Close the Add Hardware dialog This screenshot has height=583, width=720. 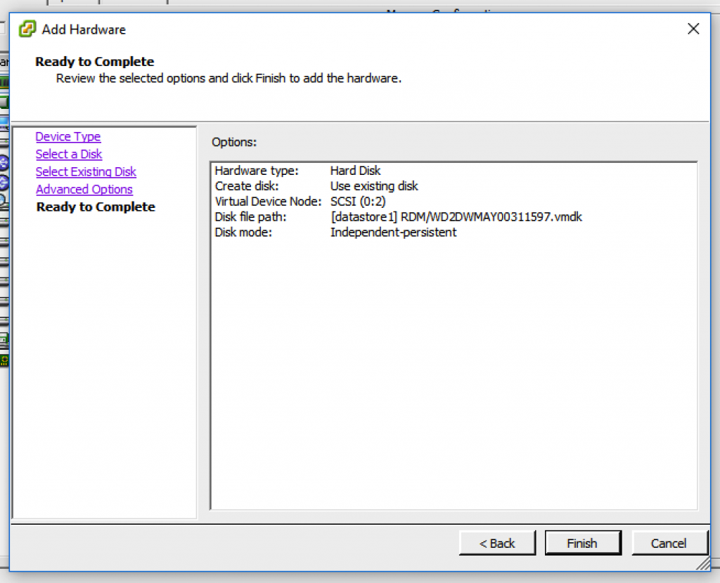[693, 29]
